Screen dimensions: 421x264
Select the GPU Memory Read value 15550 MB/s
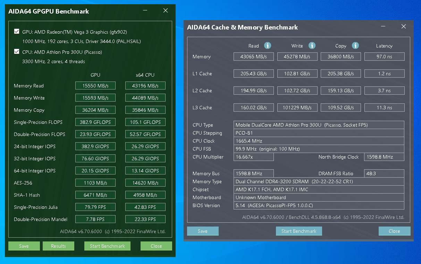(95, 86)
